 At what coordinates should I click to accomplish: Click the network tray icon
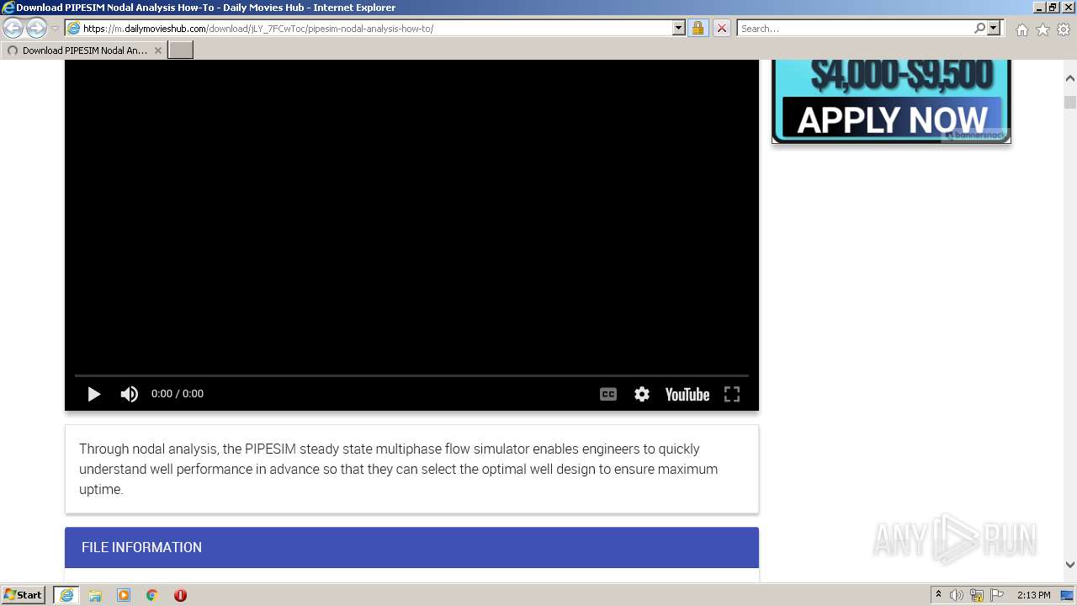(977, 595)
